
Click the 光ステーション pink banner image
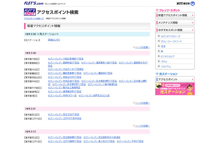point(175,89)
